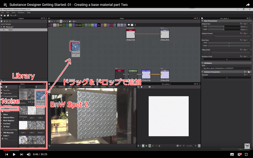Add an Output (Out) node

pos(125,25)
